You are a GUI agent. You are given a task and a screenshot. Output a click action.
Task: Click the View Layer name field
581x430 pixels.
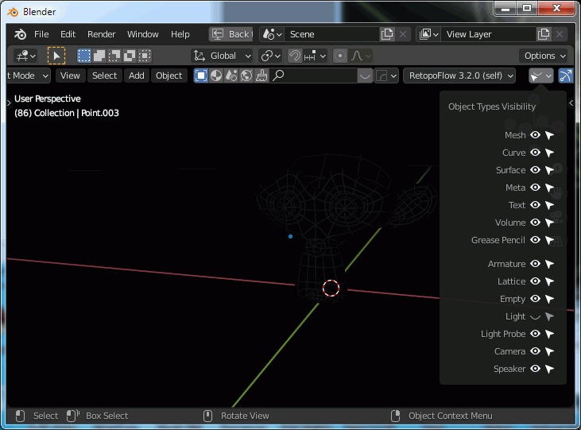tap(488, 34)
